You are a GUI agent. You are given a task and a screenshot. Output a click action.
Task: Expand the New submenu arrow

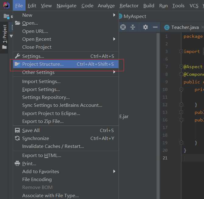point(114,15)
